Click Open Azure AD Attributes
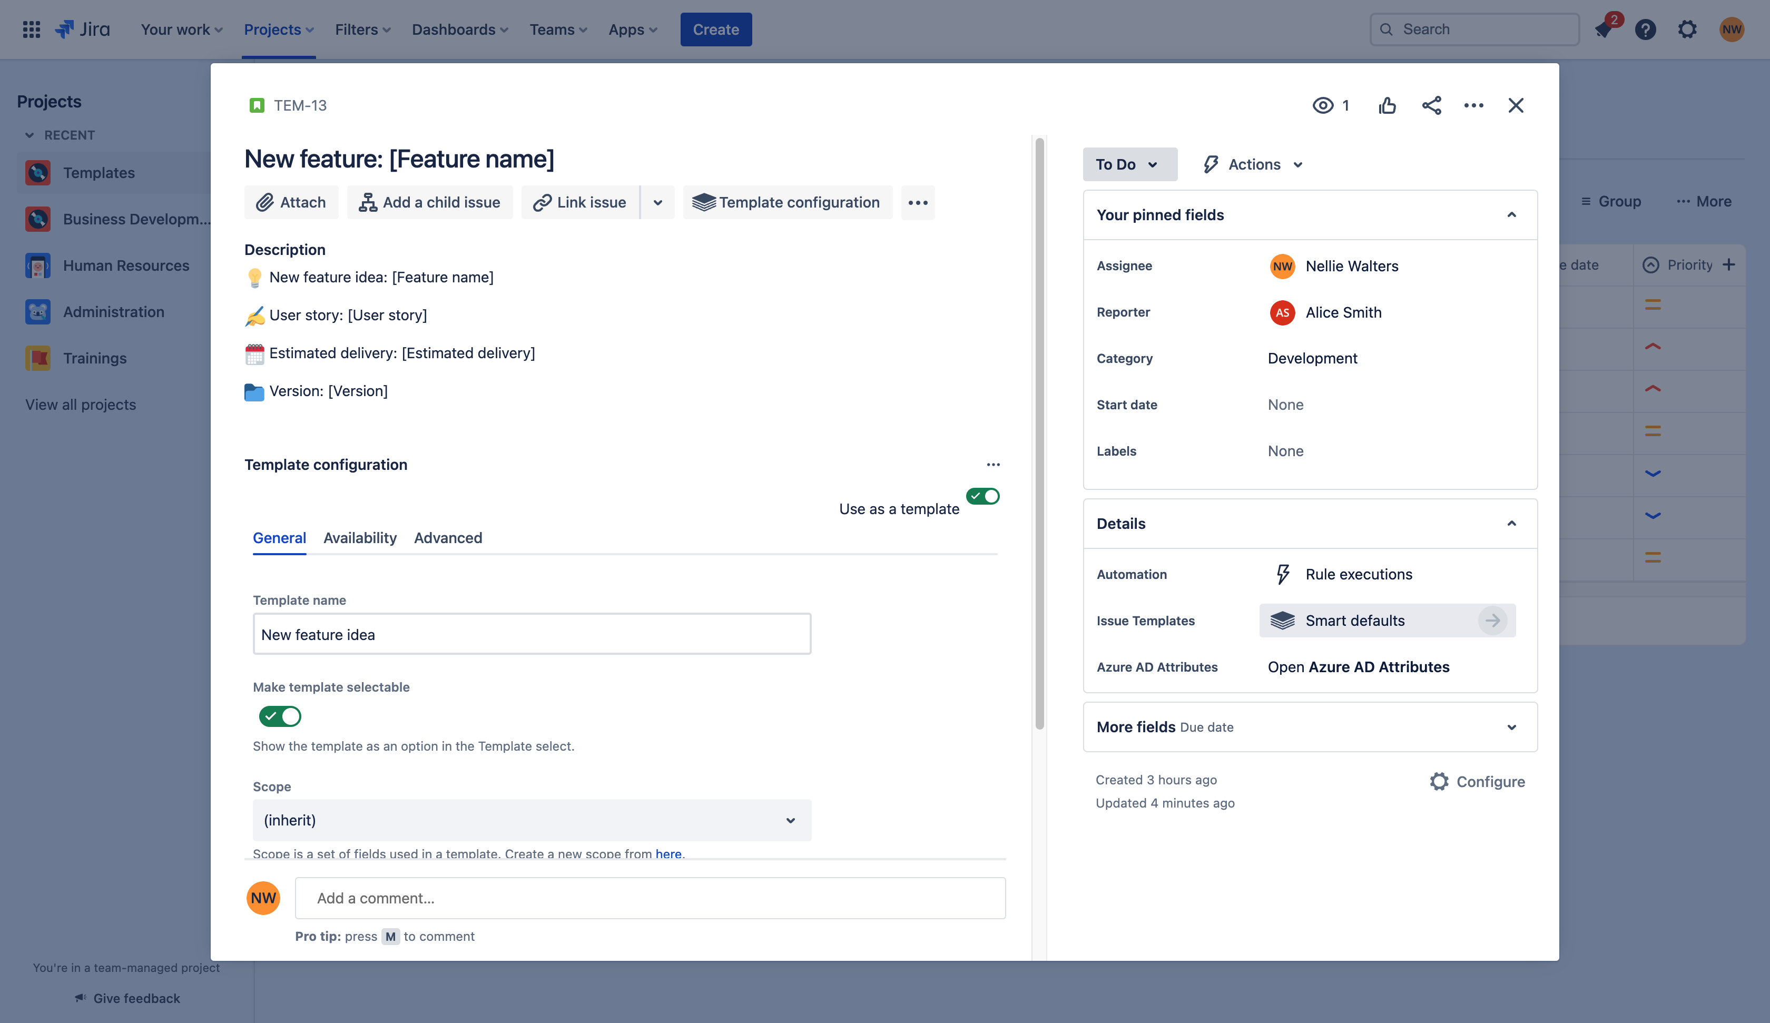 (1359, 667)
